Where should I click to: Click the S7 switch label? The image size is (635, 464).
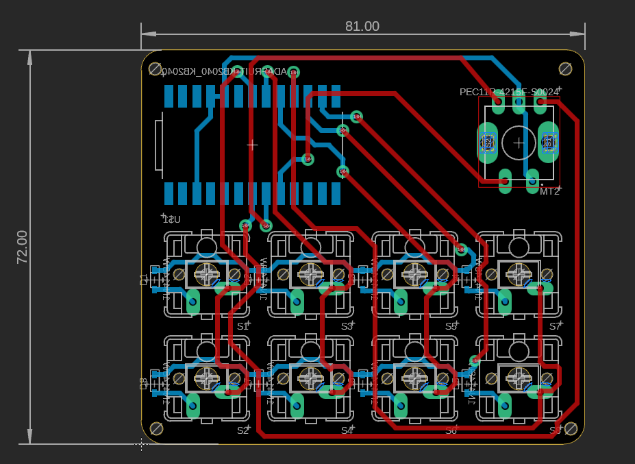(555, 326)
